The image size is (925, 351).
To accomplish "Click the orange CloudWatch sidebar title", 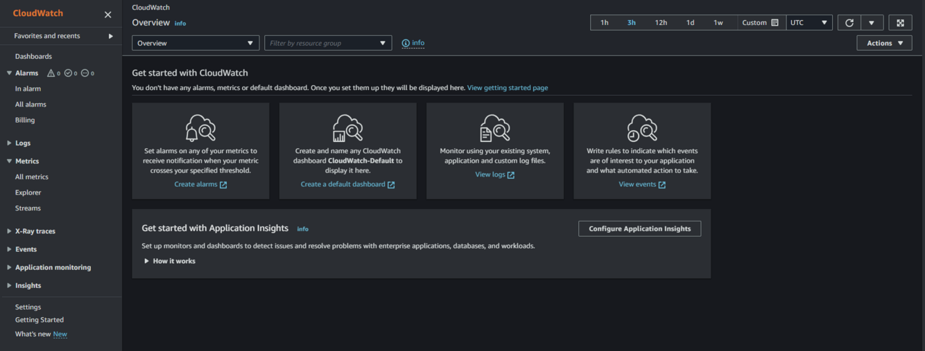I will (x=37, y=14).
